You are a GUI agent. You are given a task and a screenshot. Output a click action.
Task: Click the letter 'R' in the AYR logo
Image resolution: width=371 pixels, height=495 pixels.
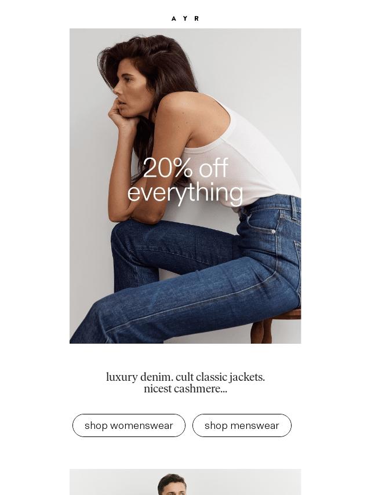coord(197,19)
